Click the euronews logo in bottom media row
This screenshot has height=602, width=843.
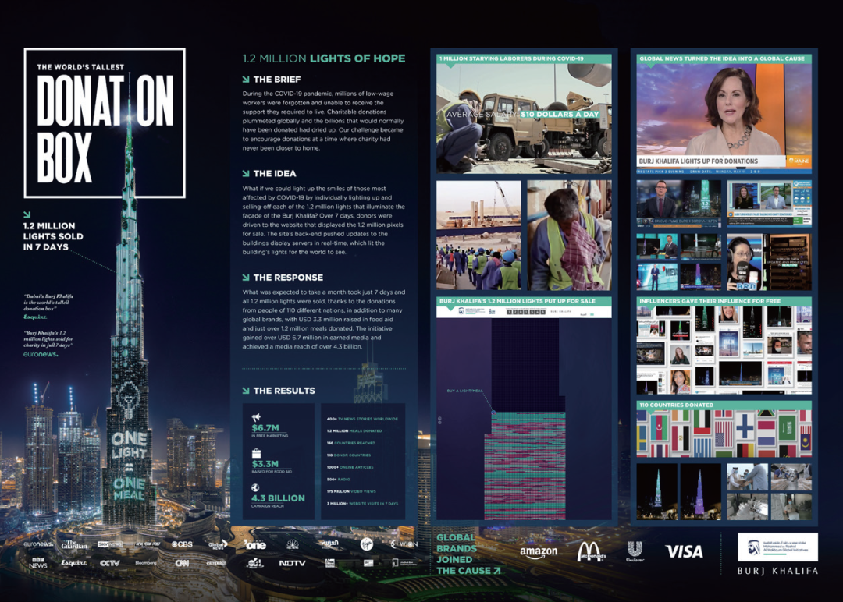click(38, 544)
